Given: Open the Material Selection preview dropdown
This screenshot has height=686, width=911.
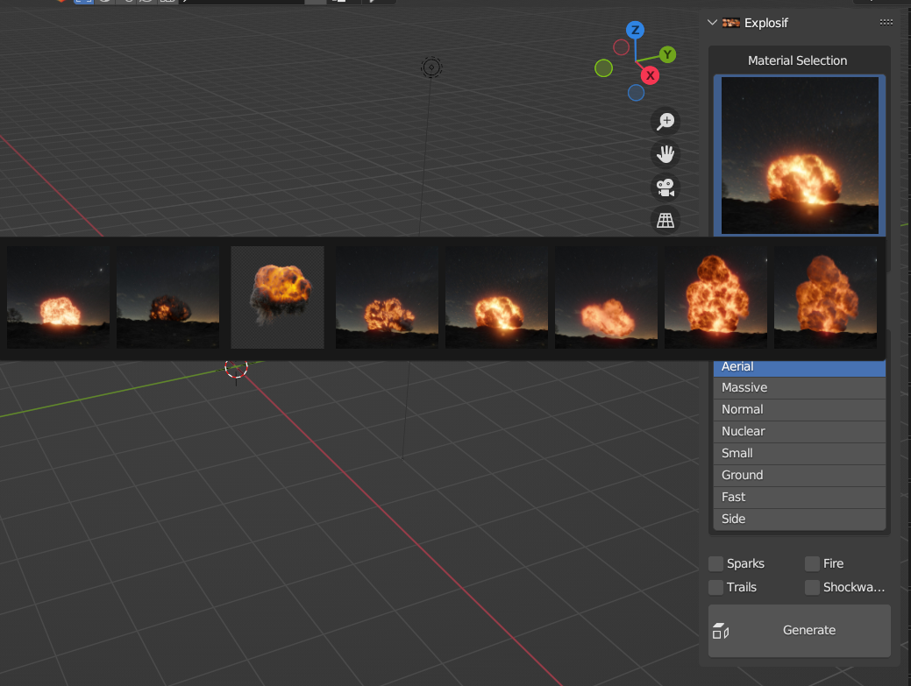Looking at the screenshot, I should 799,155.
